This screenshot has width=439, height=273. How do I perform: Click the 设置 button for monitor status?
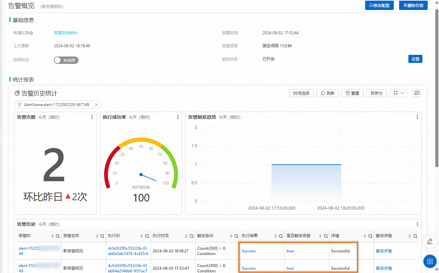(x=415, y=59)
